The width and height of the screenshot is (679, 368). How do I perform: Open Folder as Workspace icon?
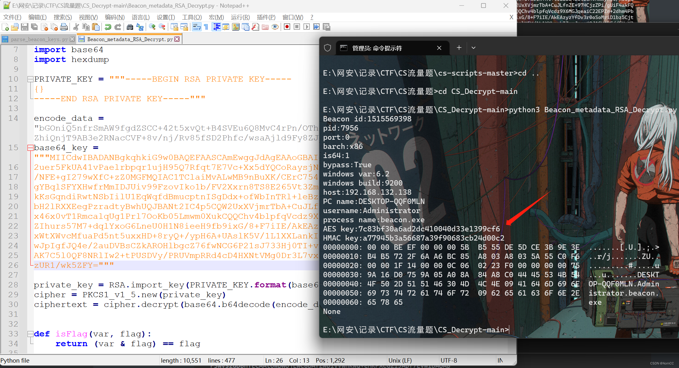coord(265,27)
